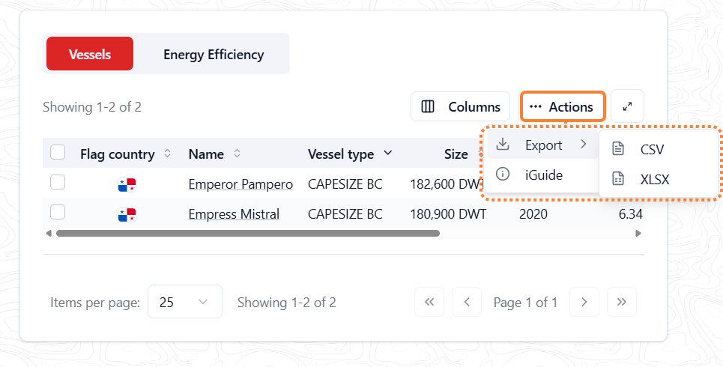Viewport: 723px width, 367px height.
Task: Tick the select-all checkbox in the header
Action: coord(58,152)
